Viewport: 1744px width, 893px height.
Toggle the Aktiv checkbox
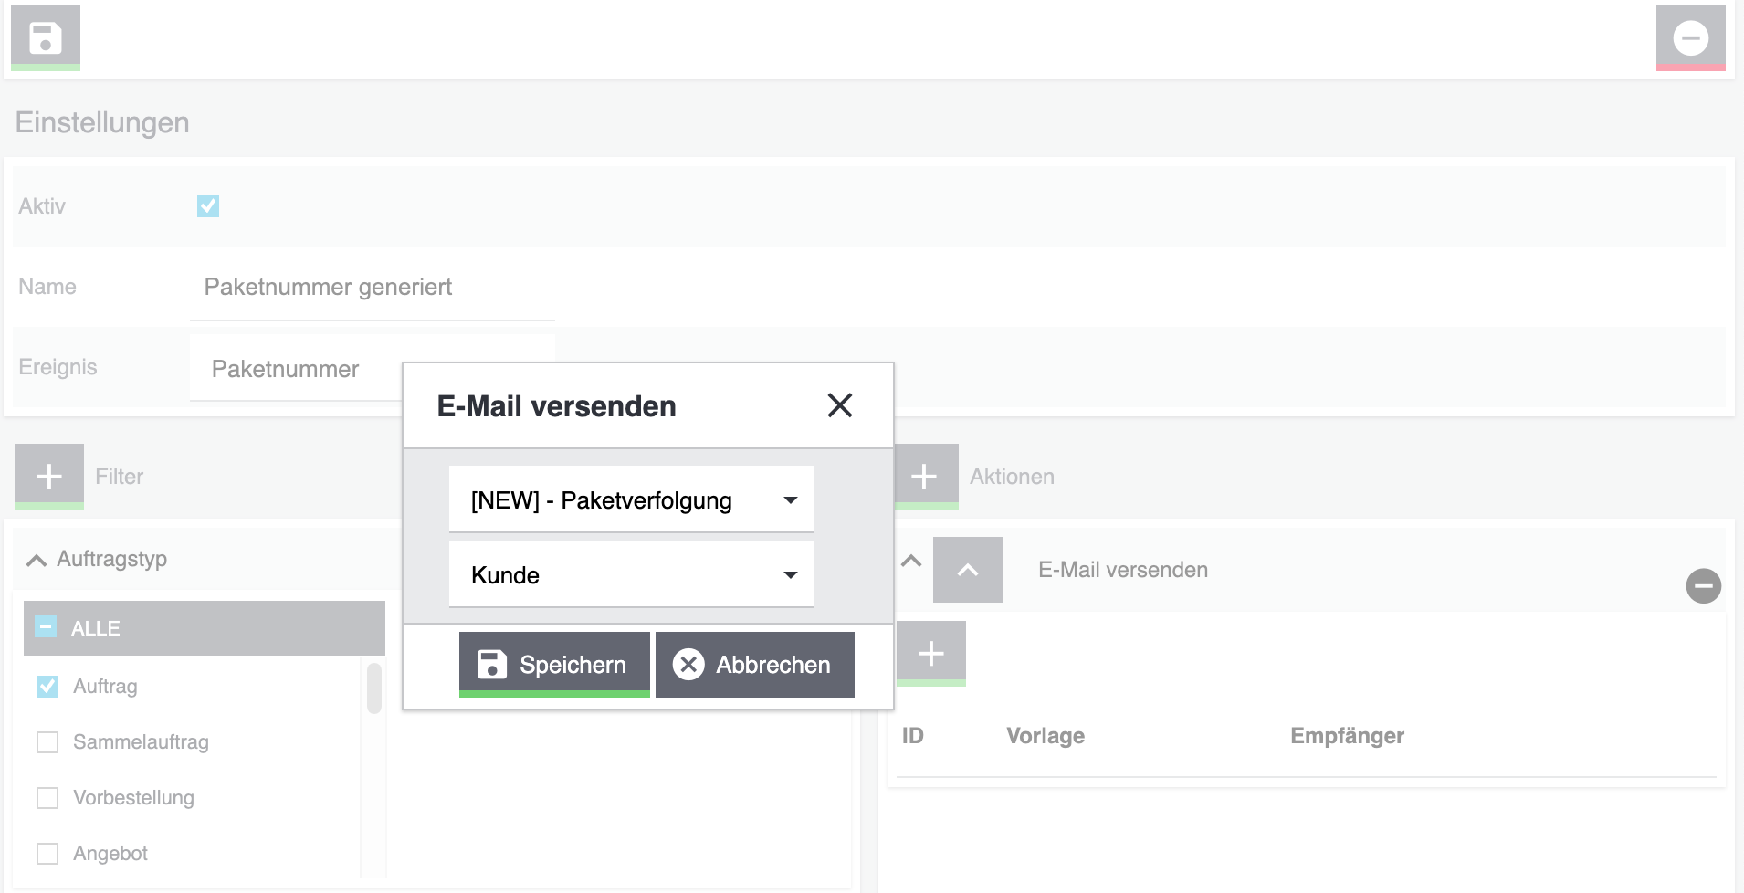pyautogui.click(x=208, y=206)
